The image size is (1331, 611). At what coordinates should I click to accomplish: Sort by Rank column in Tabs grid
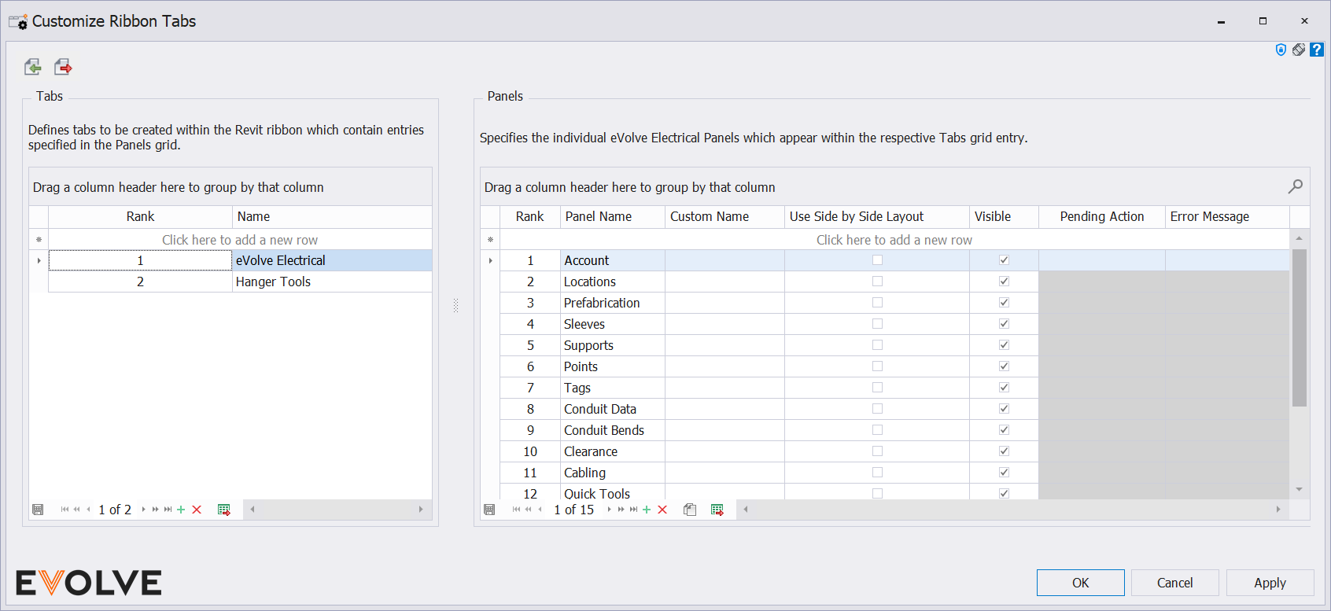point(140,217)
